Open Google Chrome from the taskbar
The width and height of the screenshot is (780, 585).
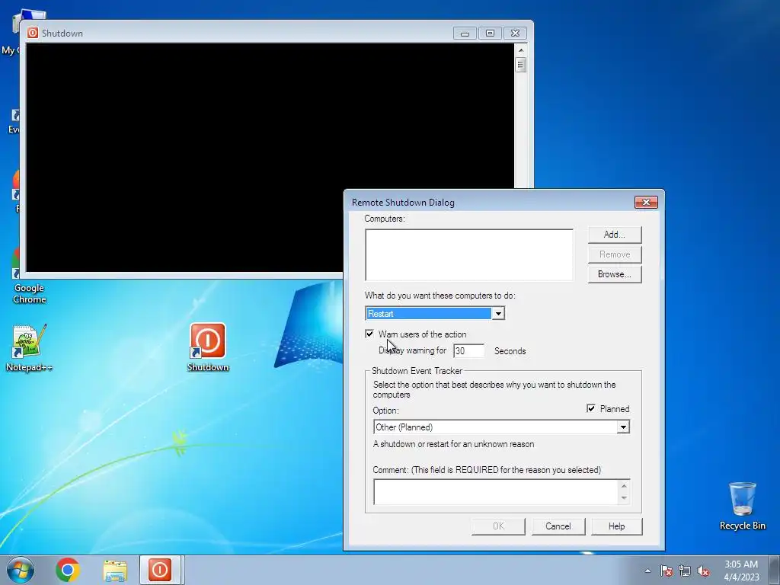click(68, 570)
